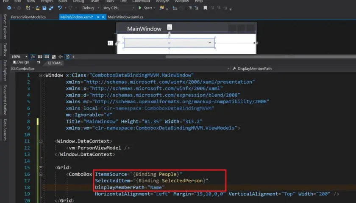This screenshot has width=356, height=203.
Task: Open the Project menu
Action: point(47,1)
